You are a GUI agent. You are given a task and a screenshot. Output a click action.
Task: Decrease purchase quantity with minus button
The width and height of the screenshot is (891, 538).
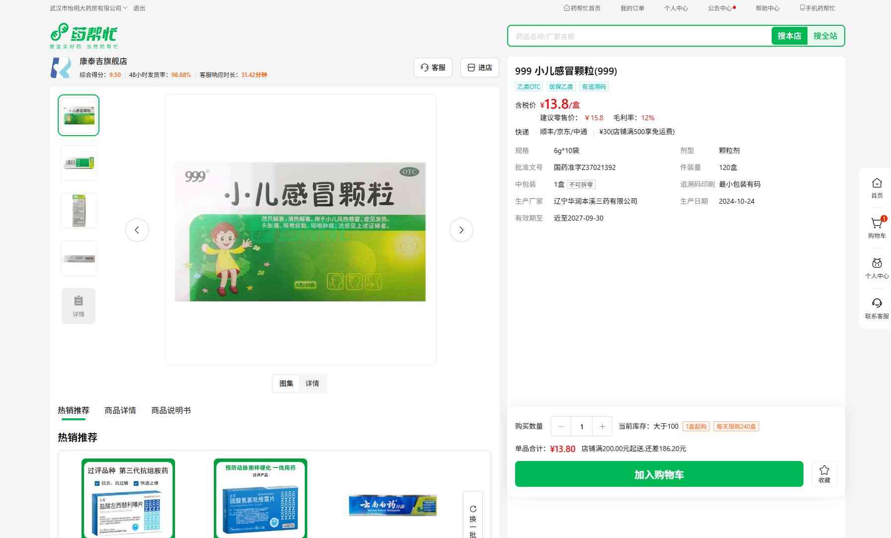point(561,426)
